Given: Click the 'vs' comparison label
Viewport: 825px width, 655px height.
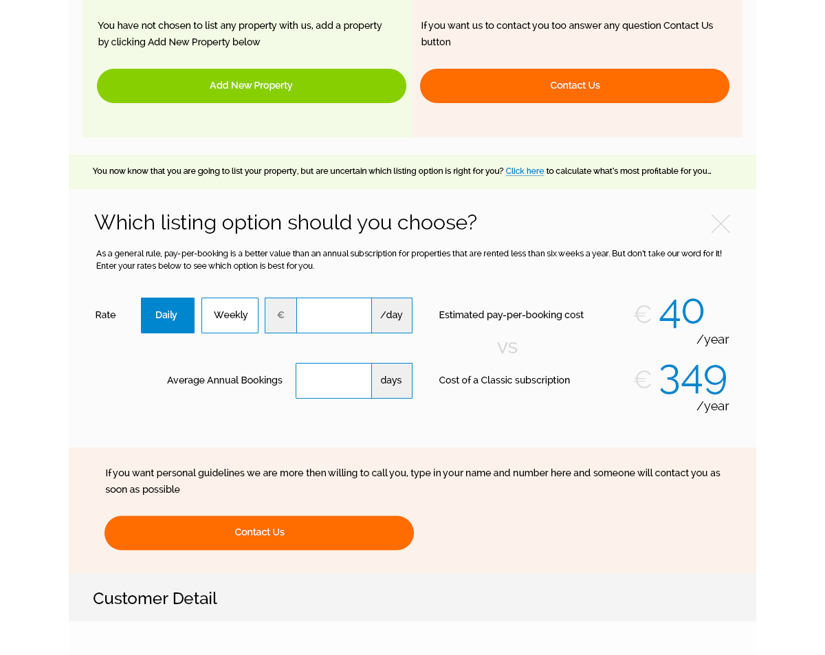Looking at the screenshot, I should (507, 348).
